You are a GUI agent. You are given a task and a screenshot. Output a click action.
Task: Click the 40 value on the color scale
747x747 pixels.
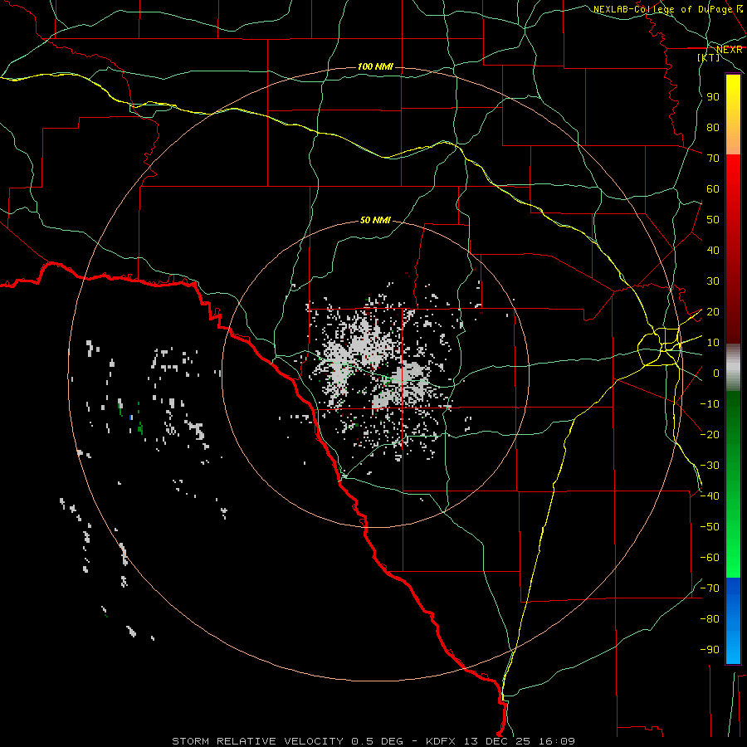(713, 251)
